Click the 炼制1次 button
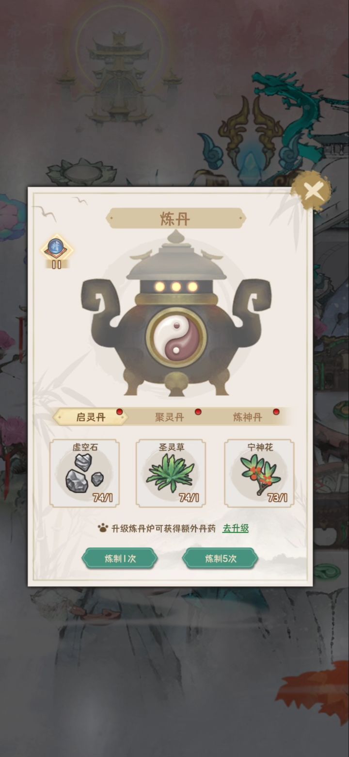349x757 pixels. (120, 558)
